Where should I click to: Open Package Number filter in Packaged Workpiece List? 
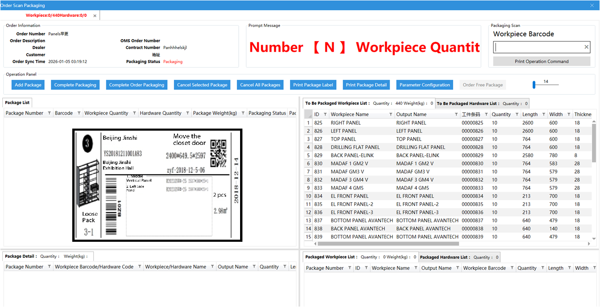pos(350,268)
